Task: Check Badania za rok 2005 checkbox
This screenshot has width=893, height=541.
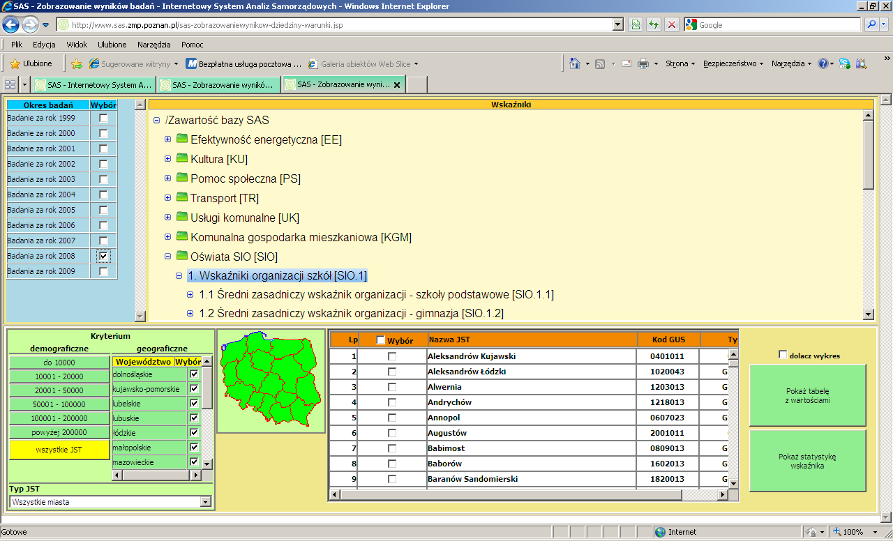Action: click(x=104, y=210)
